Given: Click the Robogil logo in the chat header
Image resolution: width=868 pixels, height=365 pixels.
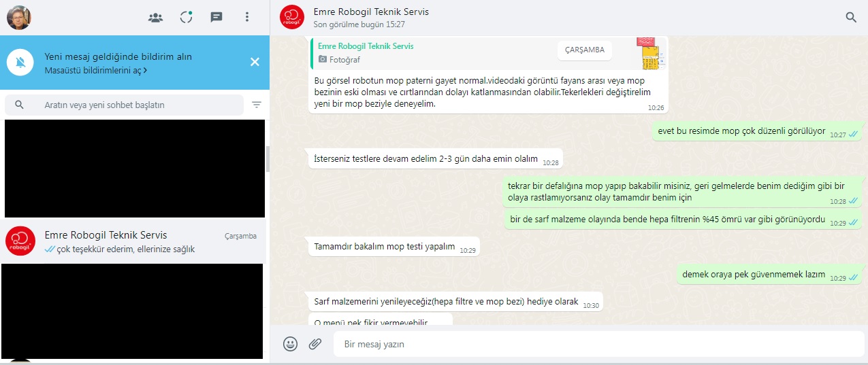Looking at the screenshot, I should coord(293,18).
